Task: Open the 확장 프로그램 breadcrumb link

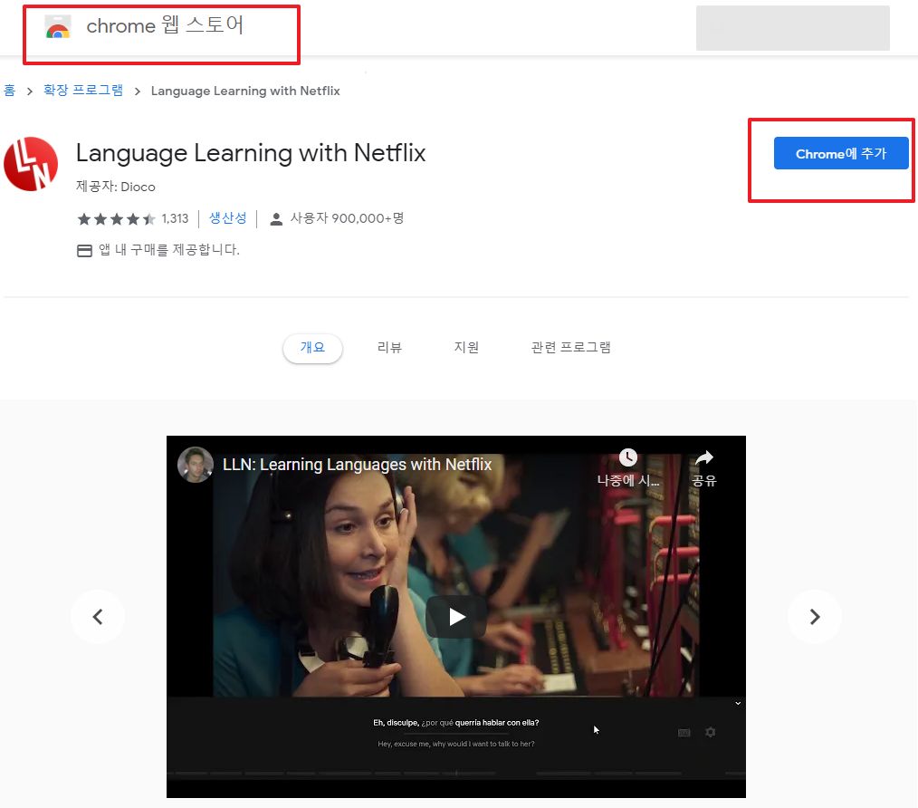Action: [83, 91]
